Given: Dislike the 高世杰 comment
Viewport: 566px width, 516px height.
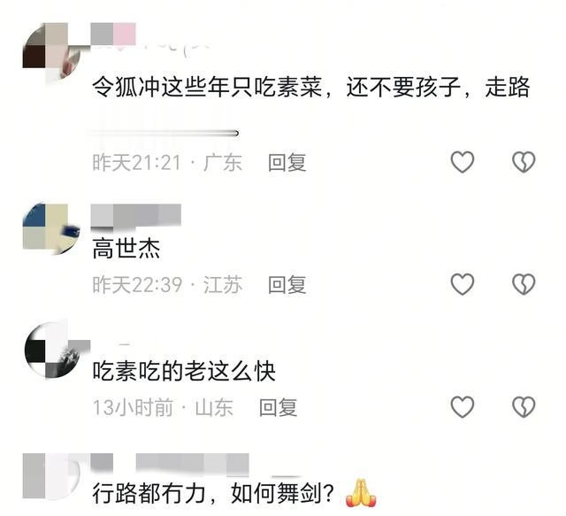Looking at the screenshot, I should [524, 284].
